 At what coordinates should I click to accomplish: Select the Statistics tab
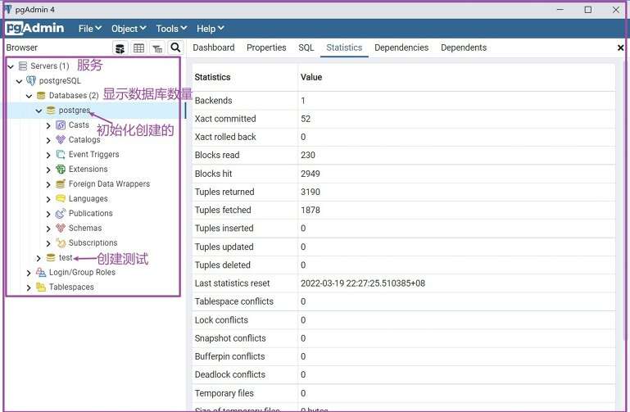click(344, 48)
